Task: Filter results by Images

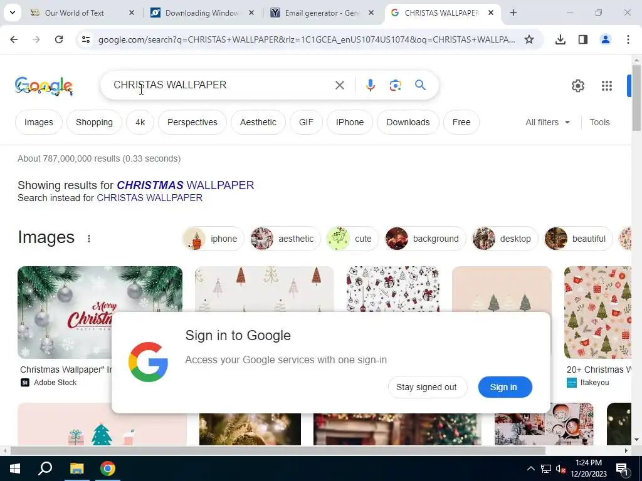Action: [38, 122]
